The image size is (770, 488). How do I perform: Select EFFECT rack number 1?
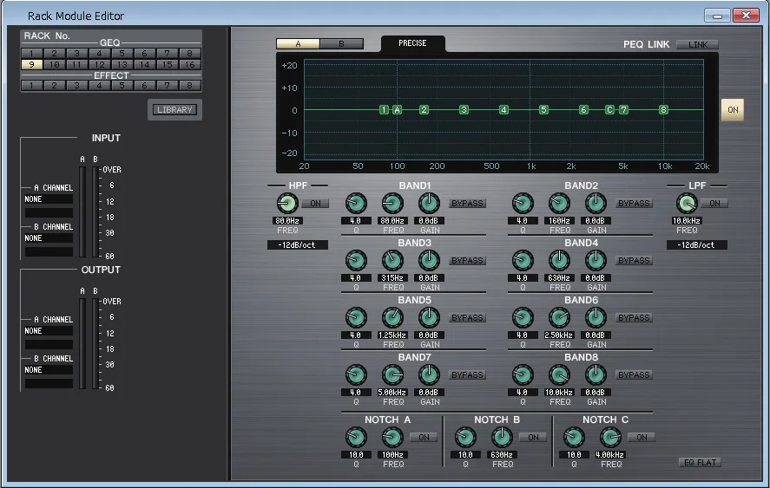(31, 85)
